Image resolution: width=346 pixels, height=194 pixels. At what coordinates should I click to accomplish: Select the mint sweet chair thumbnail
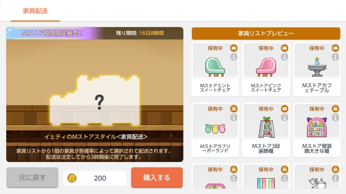pyautogui.click(x=215, y=67)
